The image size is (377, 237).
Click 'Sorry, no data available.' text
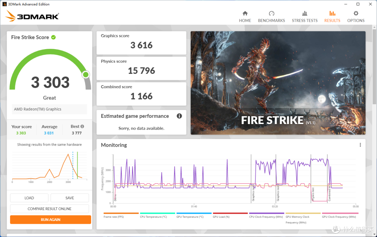[141, 128]
